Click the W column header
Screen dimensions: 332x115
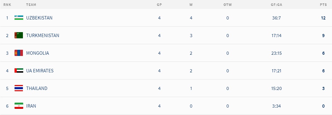click(x=191, y=5)
